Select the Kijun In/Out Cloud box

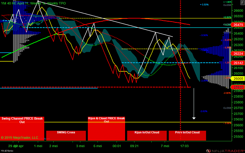[147, 135]
